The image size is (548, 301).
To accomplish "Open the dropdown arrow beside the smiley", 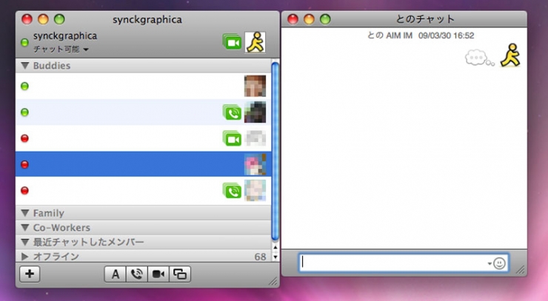I will (x=489, y=263).
